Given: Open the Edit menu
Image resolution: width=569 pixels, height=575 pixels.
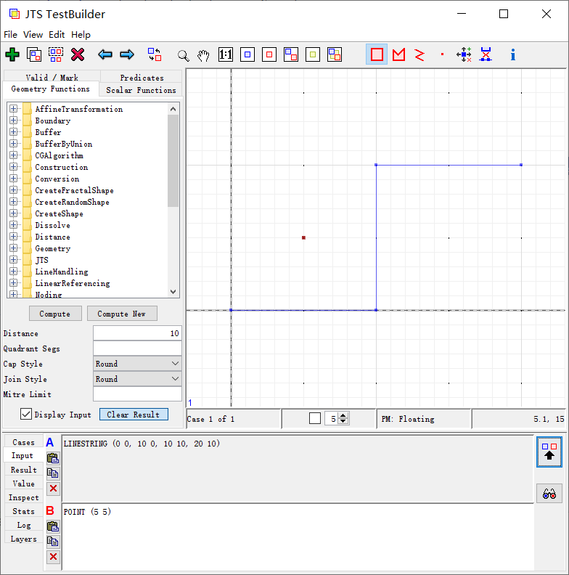Looking at the screenshot, I should pos(57,34).
